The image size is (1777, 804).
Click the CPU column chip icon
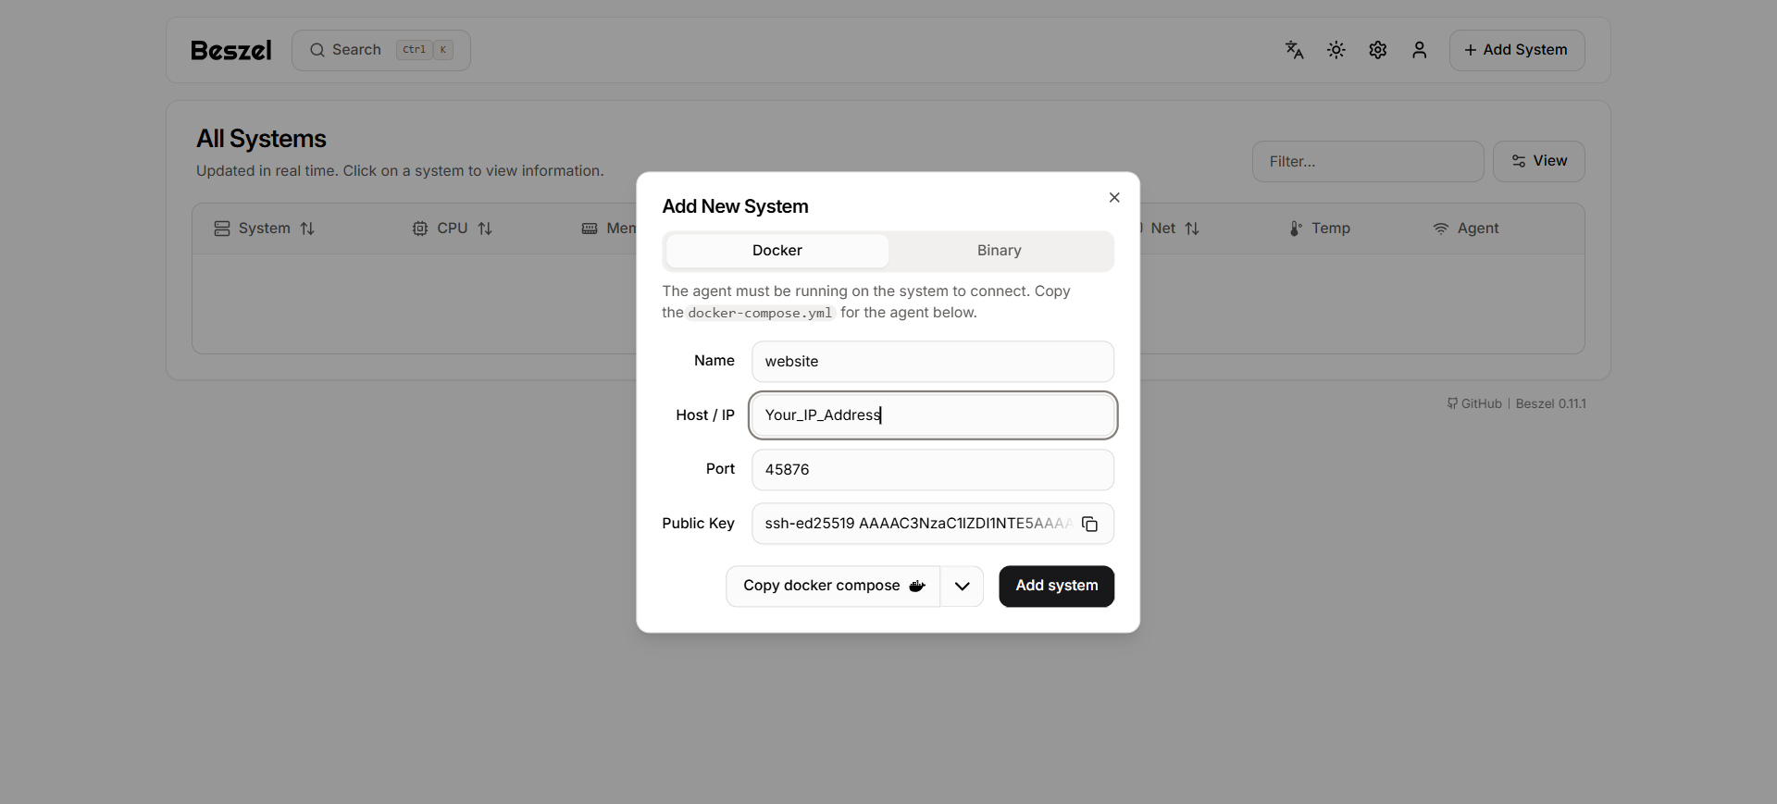click(420, 229)
